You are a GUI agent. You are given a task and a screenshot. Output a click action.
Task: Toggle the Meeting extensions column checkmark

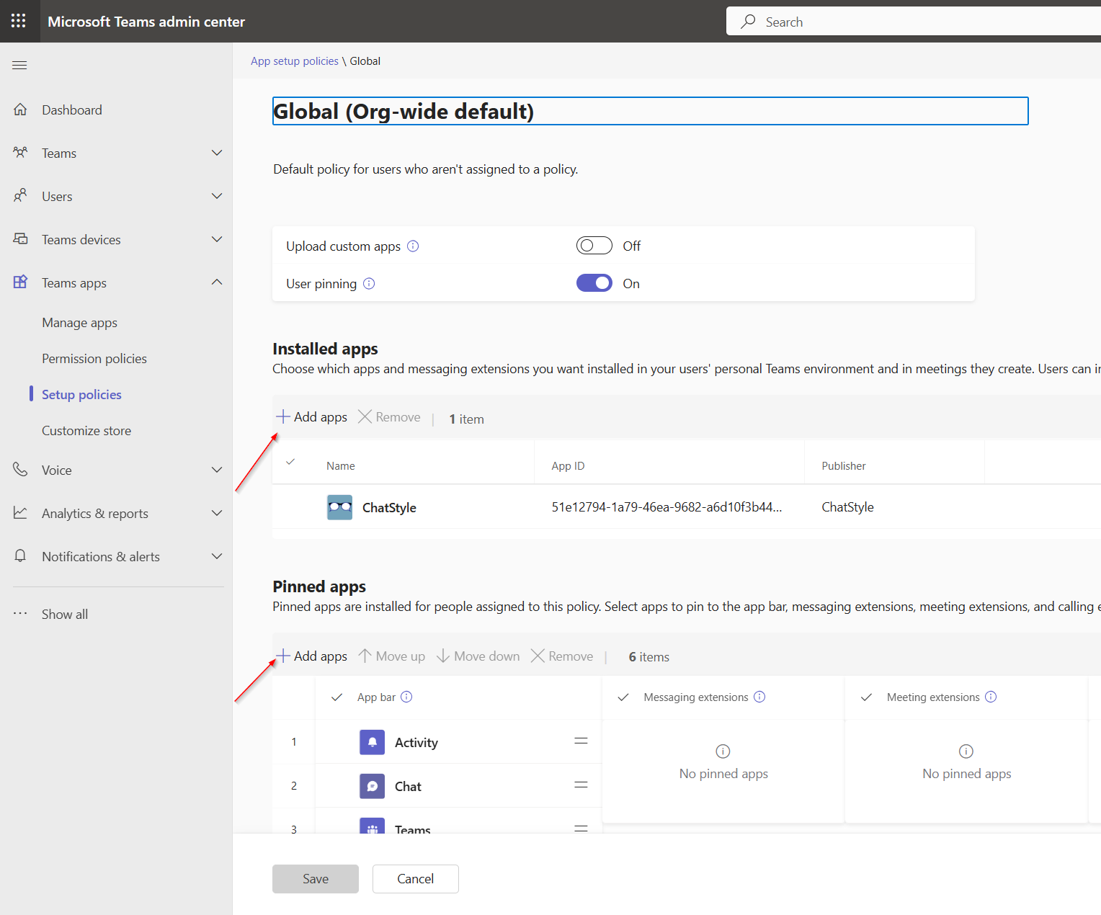867,697
